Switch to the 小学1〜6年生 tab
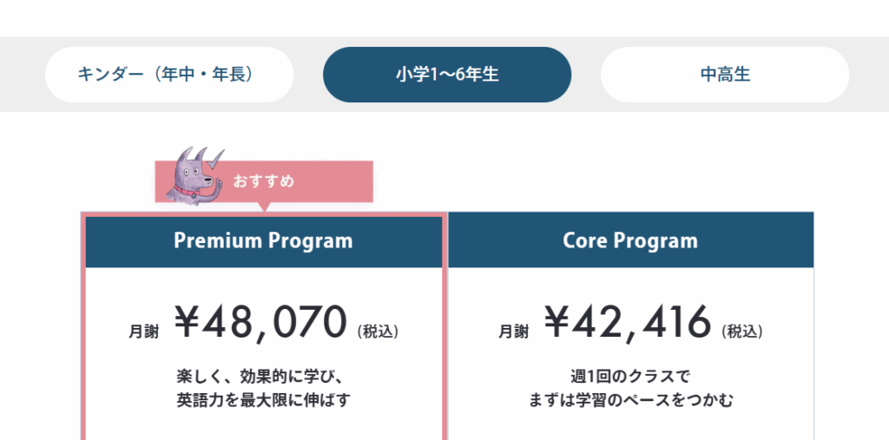This screenshot has width=889, height=440. click(447, 75)
